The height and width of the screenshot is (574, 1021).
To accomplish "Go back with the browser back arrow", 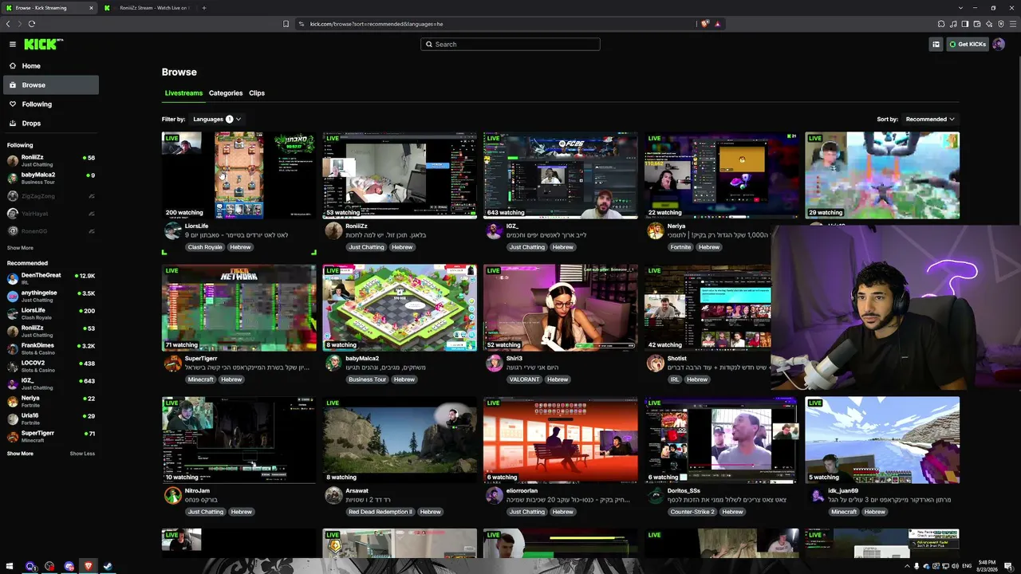I will pyautogui.click(x=9, y=24).
